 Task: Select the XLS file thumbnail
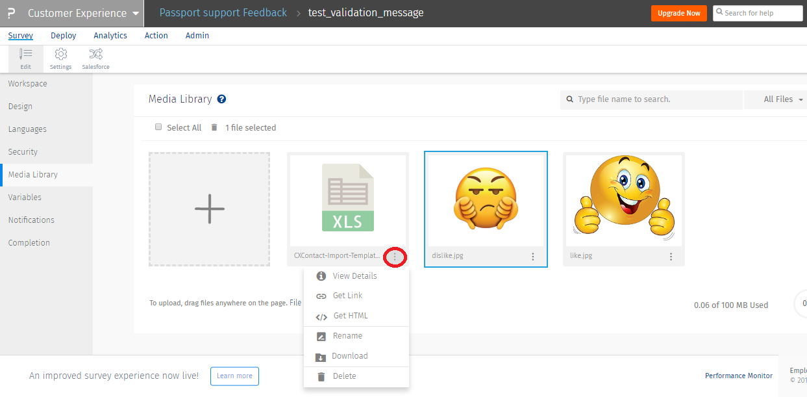coord(348,199)
